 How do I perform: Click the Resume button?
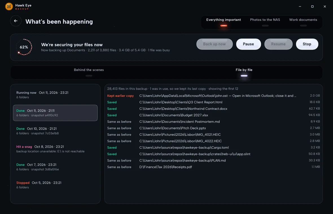[279, 44]
